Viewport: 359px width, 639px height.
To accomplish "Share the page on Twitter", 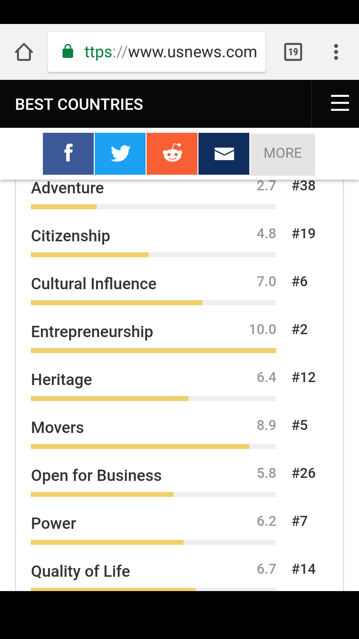I will tap(120, 153).
